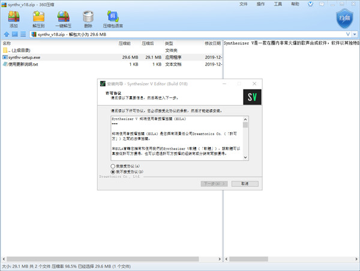The width and height of the screenshot is (360, 271).
Task: Click the 添加 (Add) toolbar icon
Action: pyautogui.click(x=14, y=17)
